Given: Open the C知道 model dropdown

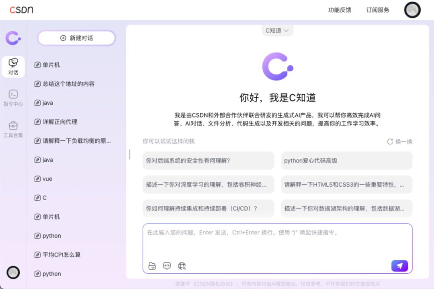Looking at the screenshot, I should click(x=277, y=31).
